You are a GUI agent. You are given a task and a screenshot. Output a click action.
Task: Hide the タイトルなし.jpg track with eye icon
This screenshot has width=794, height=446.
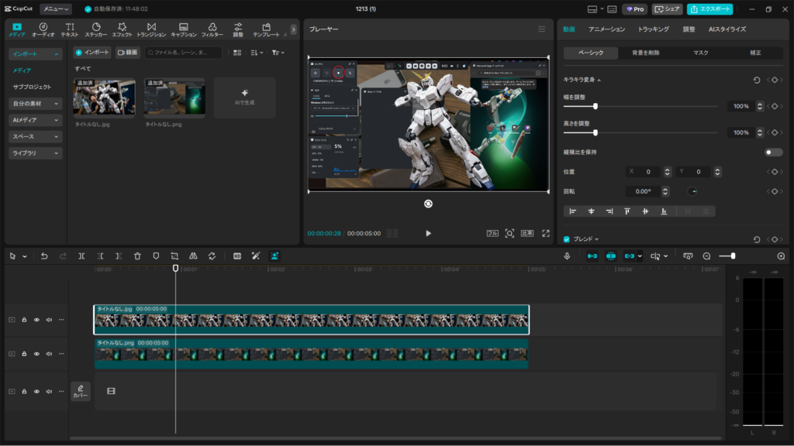point(36,319)
